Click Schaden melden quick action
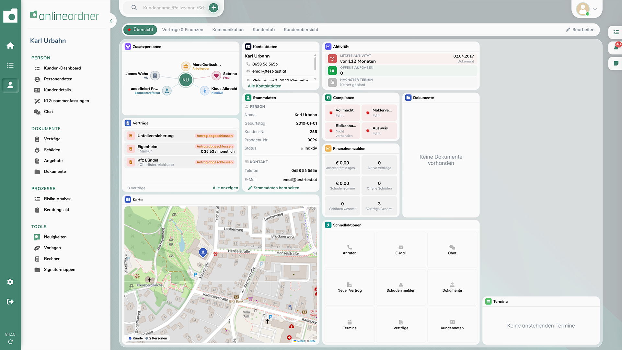Screen dimensions: 622x350 [401, 287]
